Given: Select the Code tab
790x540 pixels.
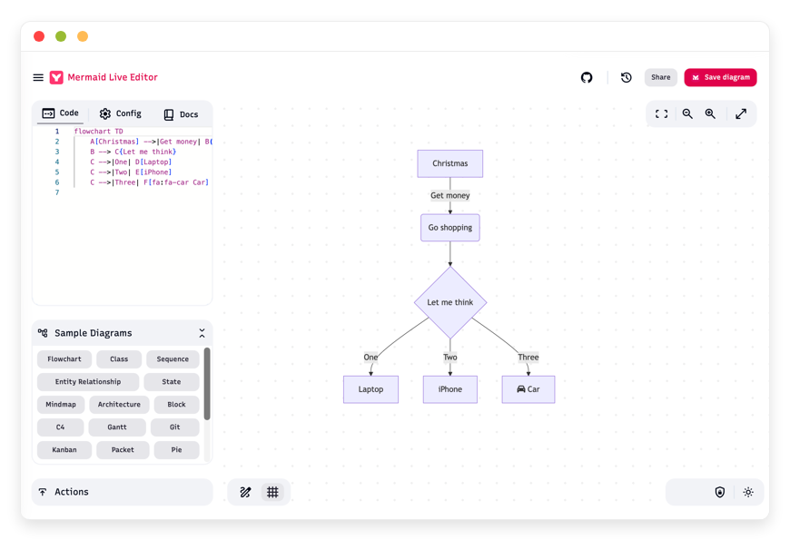Looking at the screenshot, I should (61, 113).
